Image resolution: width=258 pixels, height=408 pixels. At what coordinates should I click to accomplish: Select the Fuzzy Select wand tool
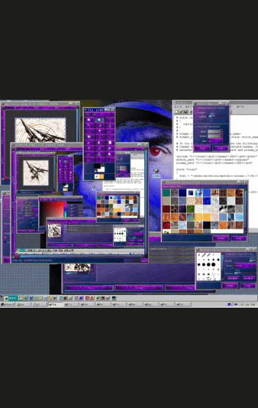pyautogui.click(x=89, y=126)
